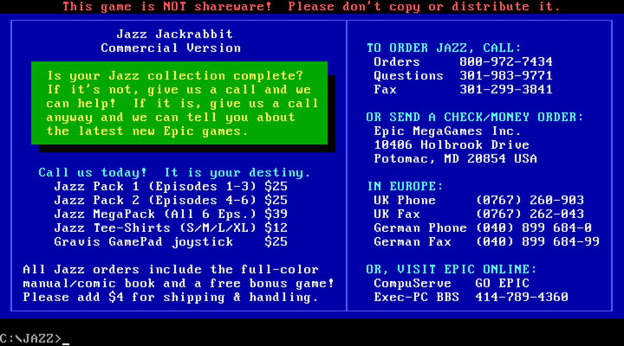Click the C:\JAZZ> command prompt
The width and height of the screenshot is (624, 346).
(31, 339)
